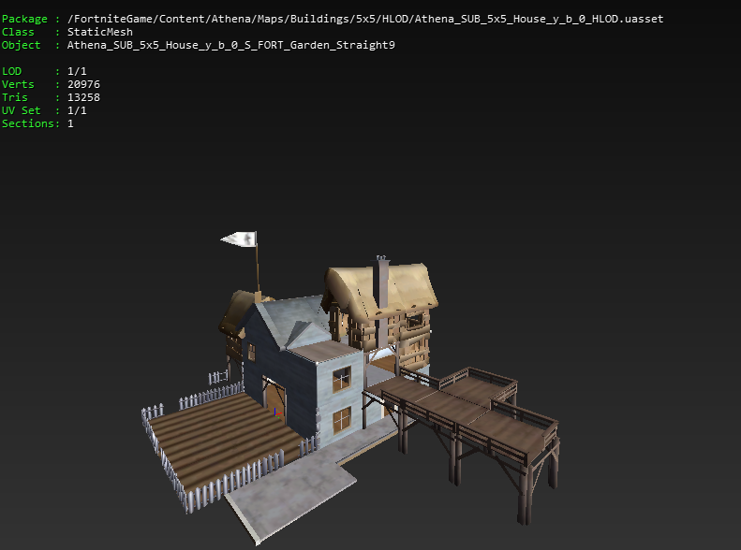Click the 'Class' label
The height and width of the screenshot is (550, 741).
pos(18,32)
